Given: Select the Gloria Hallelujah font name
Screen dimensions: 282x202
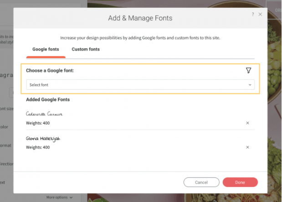Looking at the screenshot, I should [x=43, y=139].
